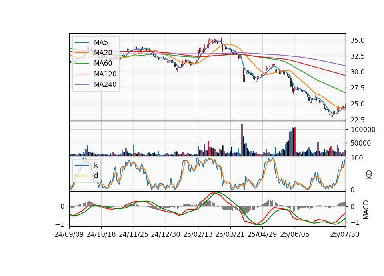
Task: Click the purple MA240 legend line sample
Action: [82, 84]
